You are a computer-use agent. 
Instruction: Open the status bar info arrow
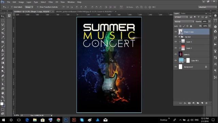coord(51,115)
